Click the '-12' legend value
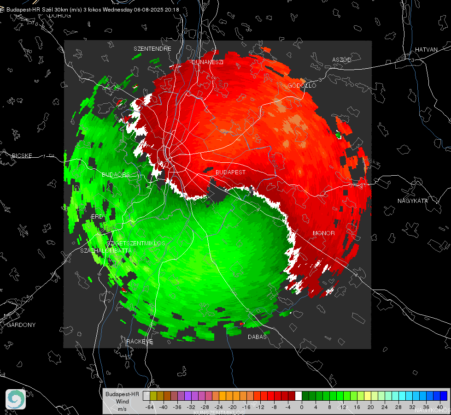 pos(260,407)
